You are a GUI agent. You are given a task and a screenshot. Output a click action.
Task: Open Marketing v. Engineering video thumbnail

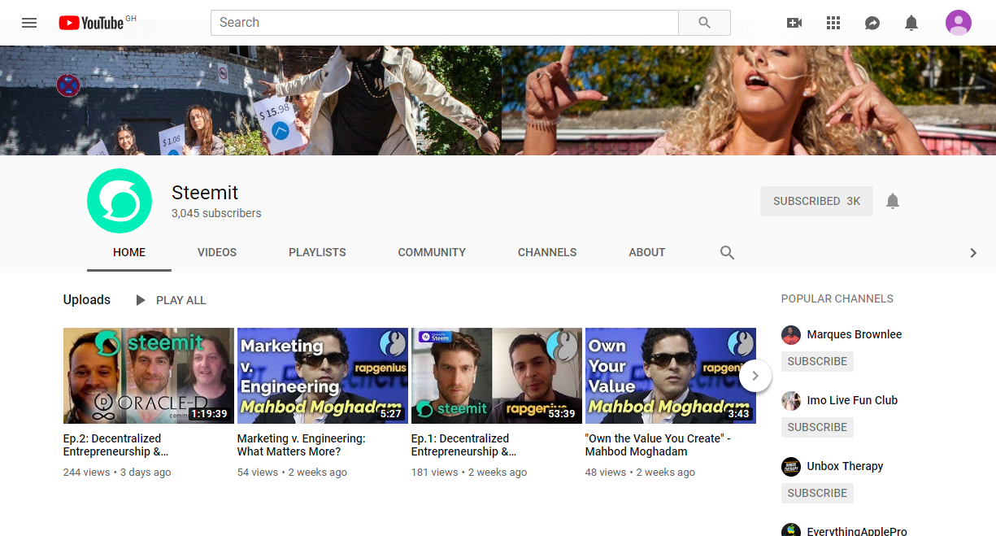point(323,376)
